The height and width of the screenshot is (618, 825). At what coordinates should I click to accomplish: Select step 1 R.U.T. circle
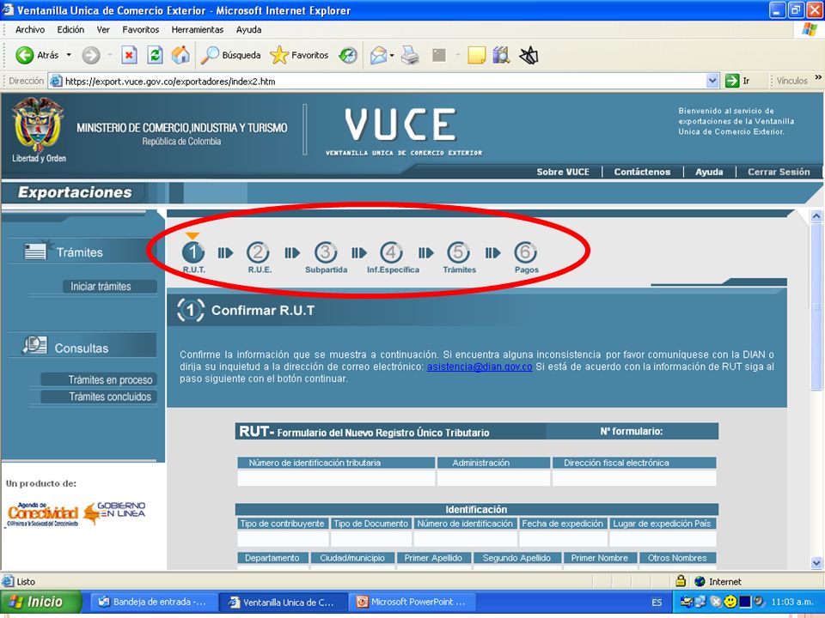(x=193, y=252)
